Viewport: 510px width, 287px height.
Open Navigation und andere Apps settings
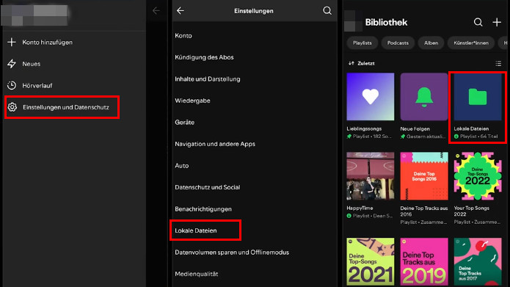tap(215, 144)
